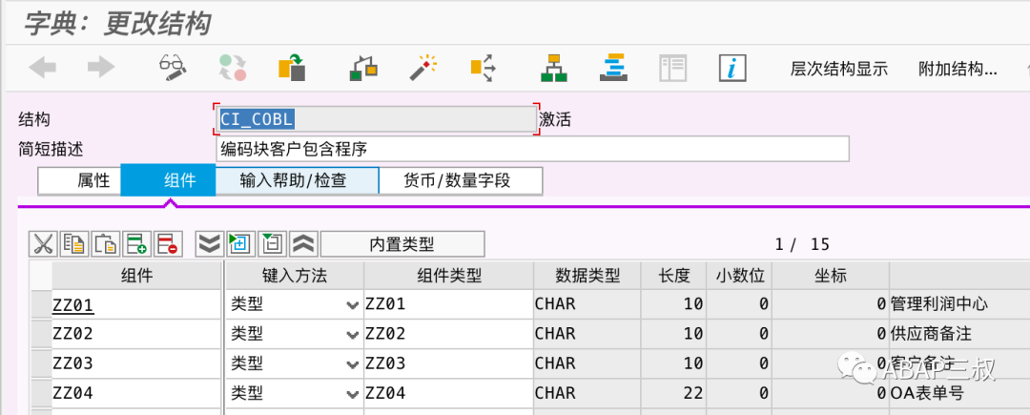Click the forward arrow toolbar icon
The height and width of the screenshot is (415, 1030).
(100, 68)
